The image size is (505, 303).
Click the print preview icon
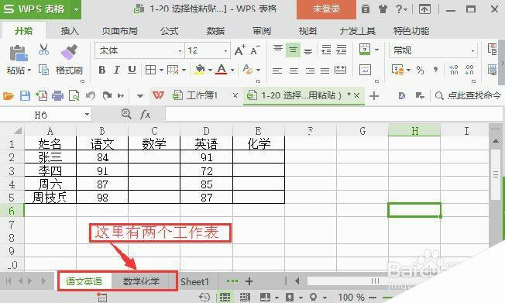74,96
